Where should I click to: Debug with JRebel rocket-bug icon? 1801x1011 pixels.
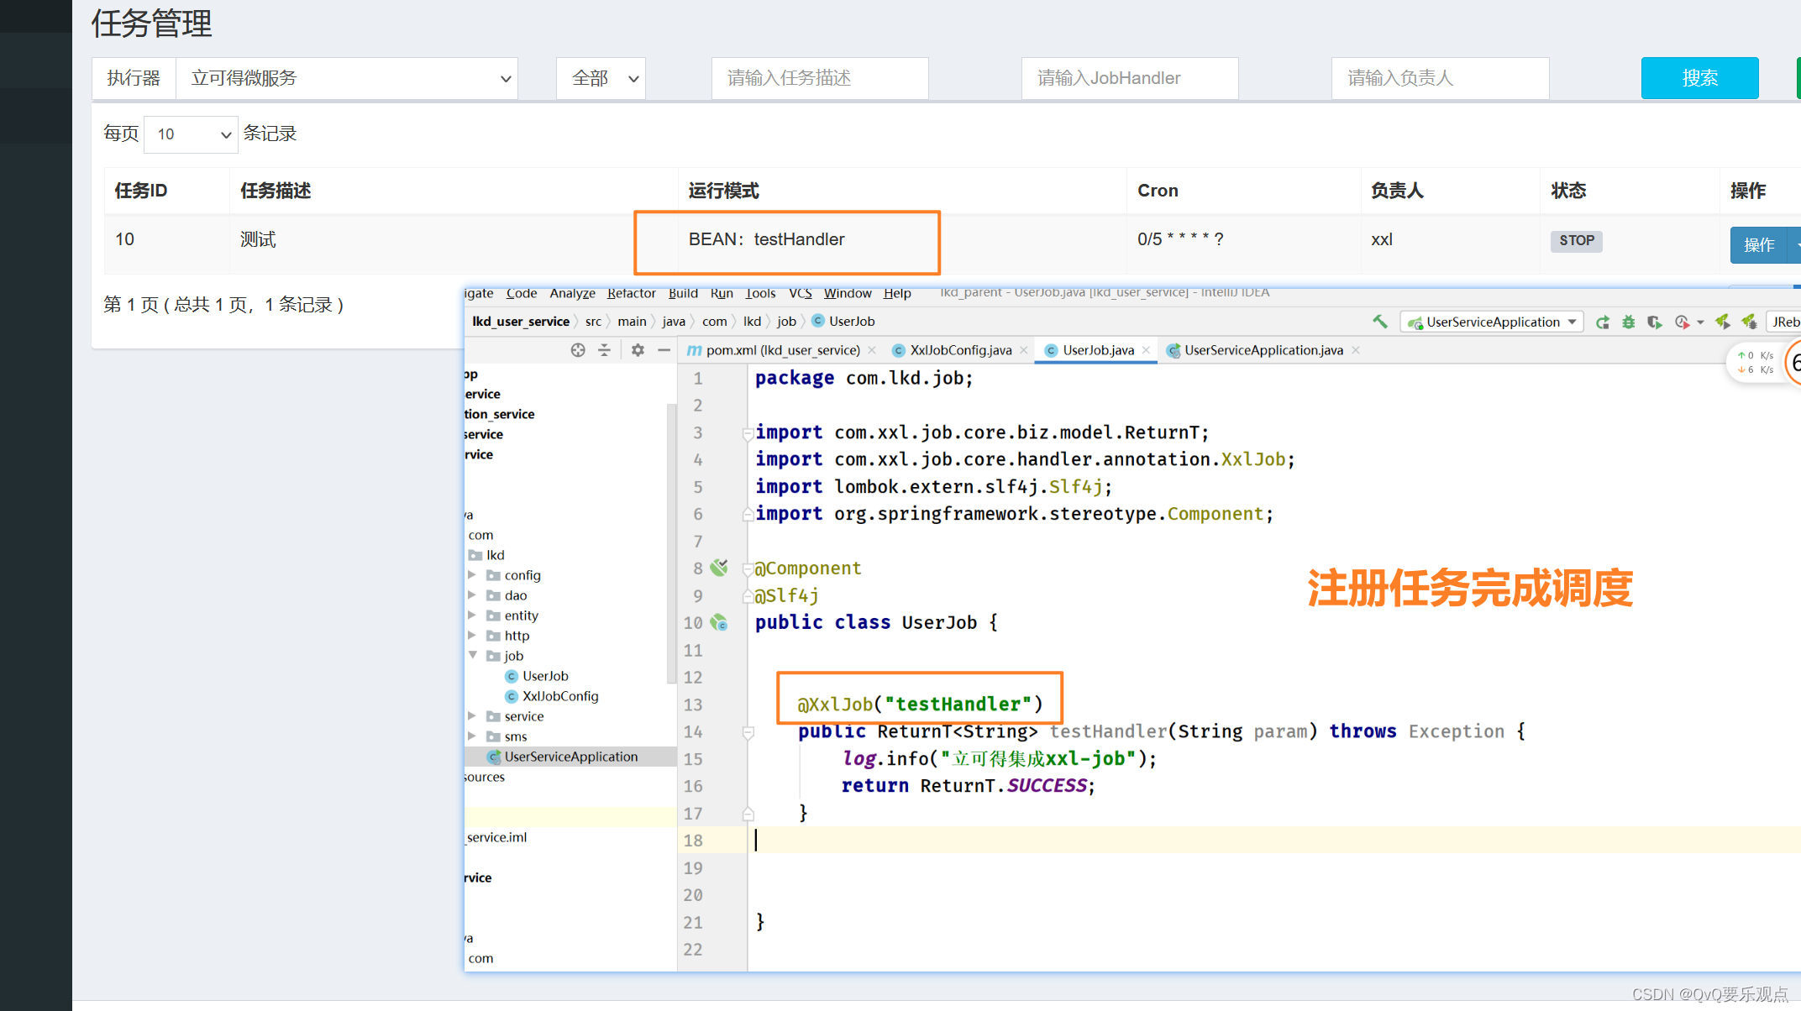1749,322
